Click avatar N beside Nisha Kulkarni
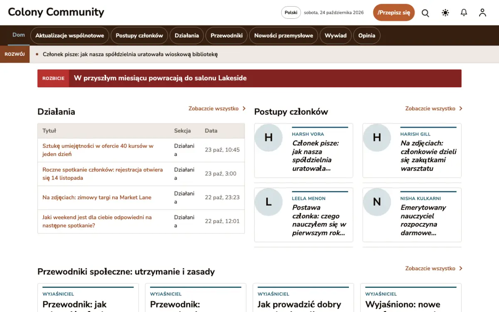Screen dimensions: 499x312 click(x=377, y=202)
